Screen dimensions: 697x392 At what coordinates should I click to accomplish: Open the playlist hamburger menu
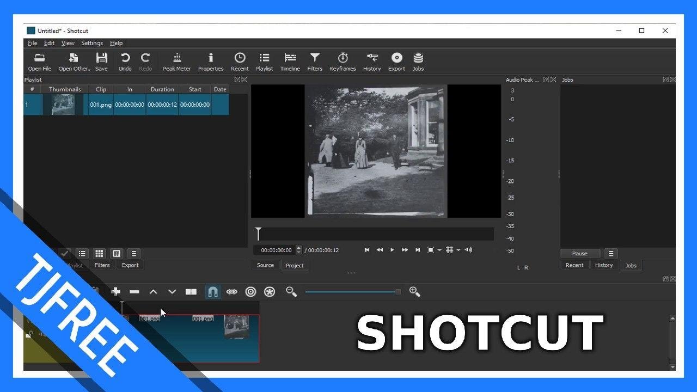pos(134,254)
